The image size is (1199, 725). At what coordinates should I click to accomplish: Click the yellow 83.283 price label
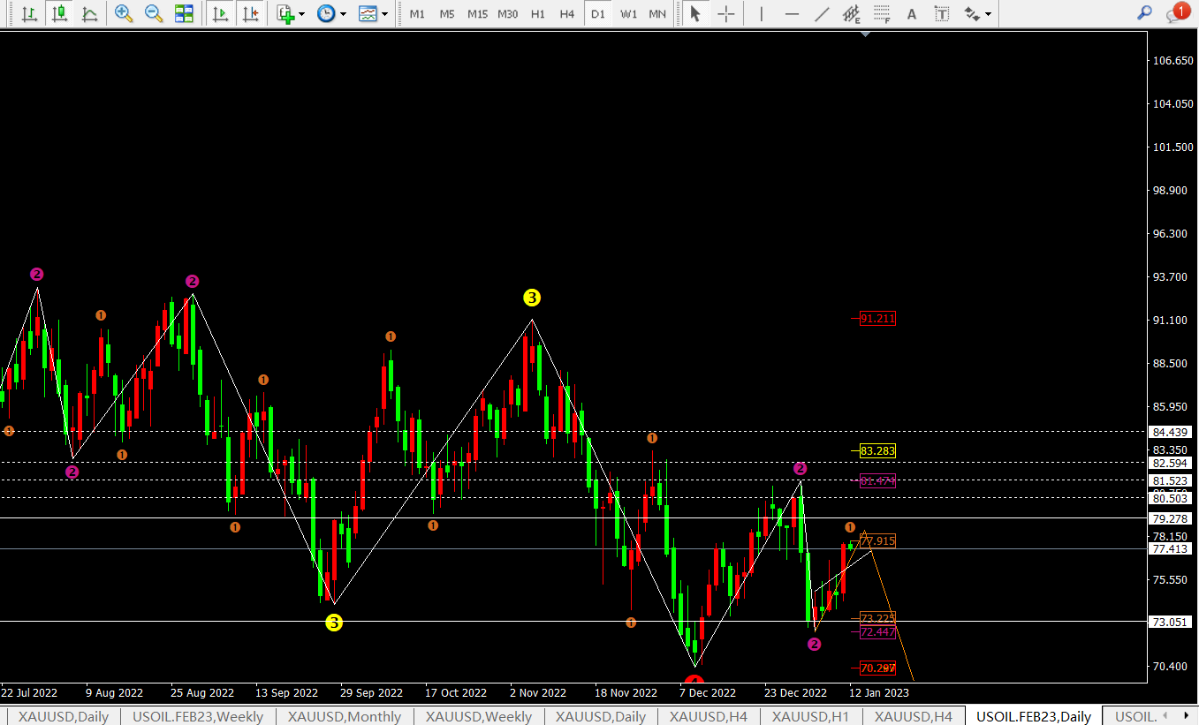coord(877,450)
